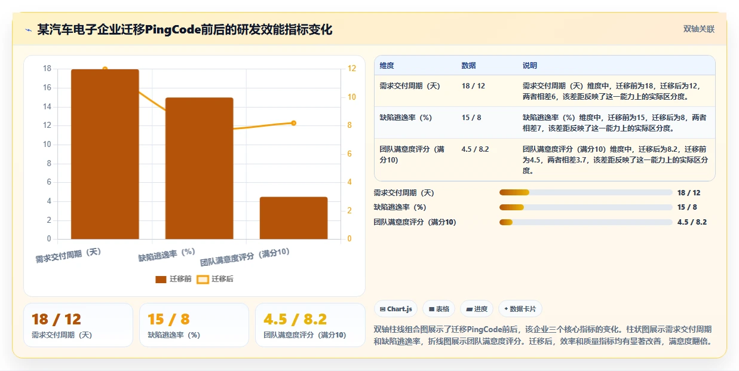
Task: Click 团队满意度评分（满分10）in the table's third row
Action: point(412,155)
